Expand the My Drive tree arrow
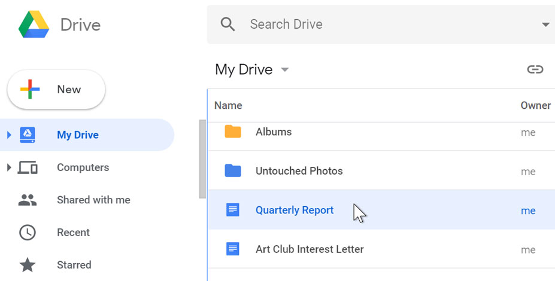Screen dimensions: 555x281 point(9,135)
